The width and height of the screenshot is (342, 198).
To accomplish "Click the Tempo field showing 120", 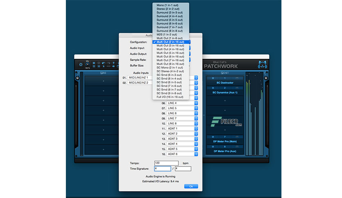I will click(166, 163).
